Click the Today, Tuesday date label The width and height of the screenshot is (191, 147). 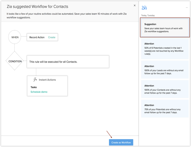(148, 15)
